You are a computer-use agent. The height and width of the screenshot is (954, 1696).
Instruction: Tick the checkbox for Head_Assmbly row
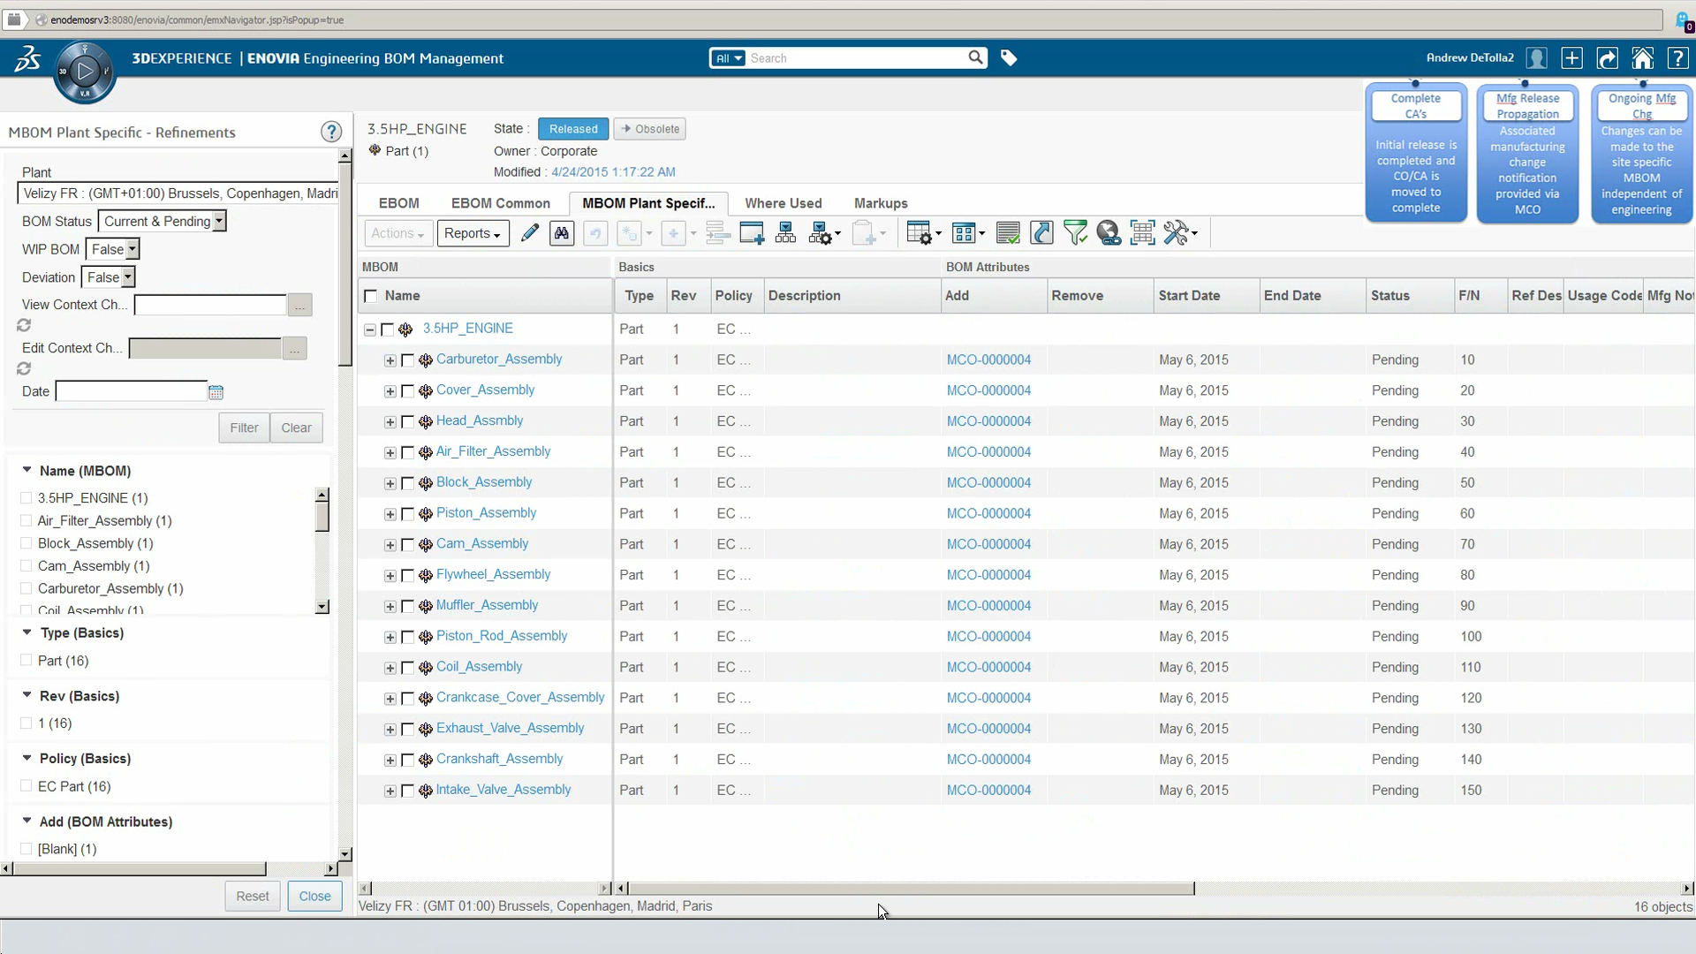(x=407, y=422)
